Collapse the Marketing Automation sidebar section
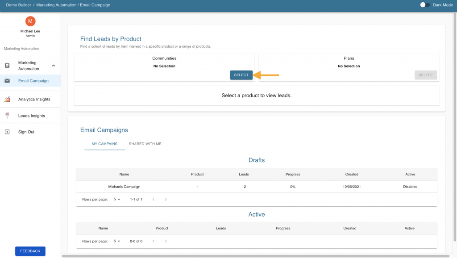This screenshot has width=457, height=258. [x=54, y=66]
